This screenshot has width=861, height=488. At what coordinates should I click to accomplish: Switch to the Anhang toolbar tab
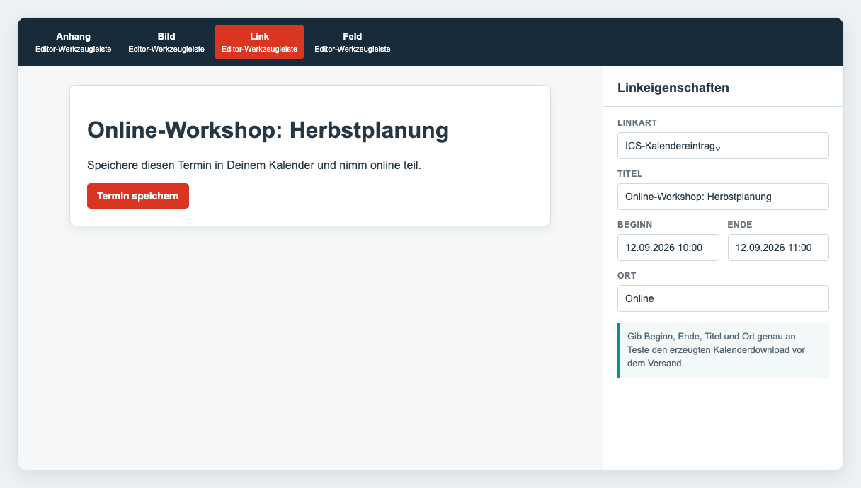tap(73, 42)
